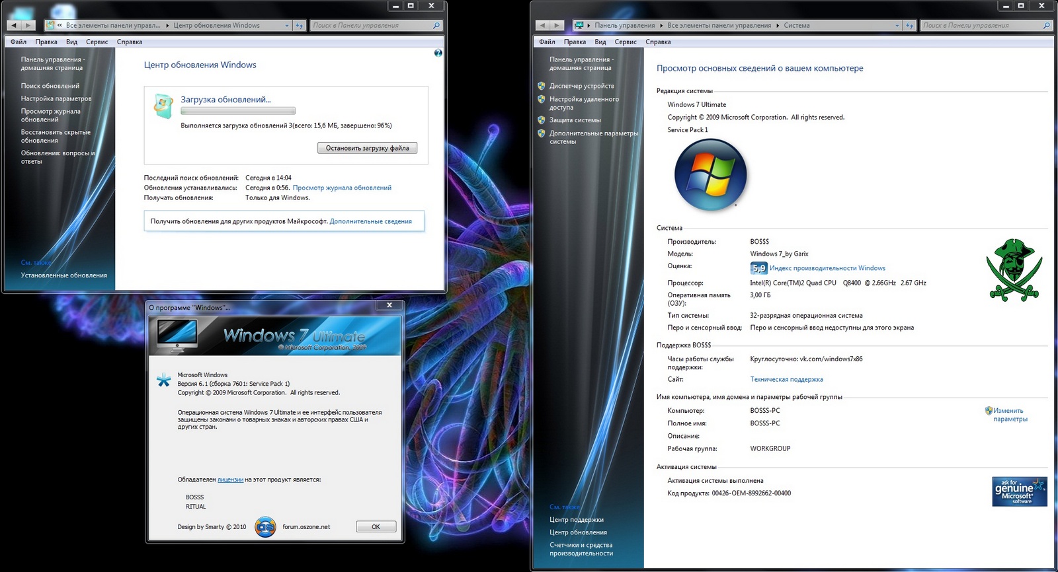
Task: Open Диспетчер устройств in System sidebar
Action: pyautogui.click(x=581, y=86)
